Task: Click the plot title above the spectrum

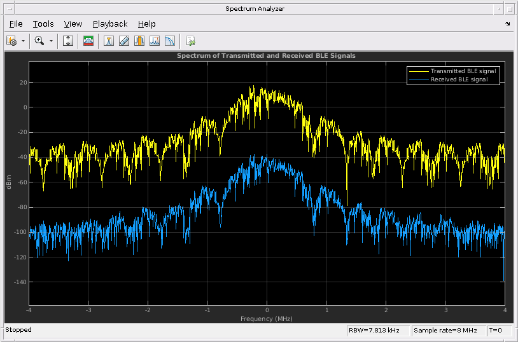Action: point(266,56)
